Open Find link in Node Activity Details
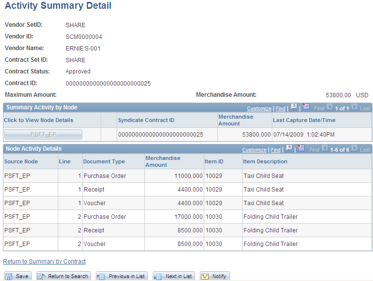The image size is (373, 281). tap(276, 150)
